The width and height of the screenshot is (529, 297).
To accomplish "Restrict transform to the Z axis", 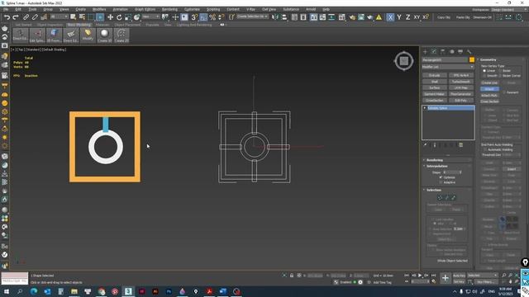I will tap(407, 16).
